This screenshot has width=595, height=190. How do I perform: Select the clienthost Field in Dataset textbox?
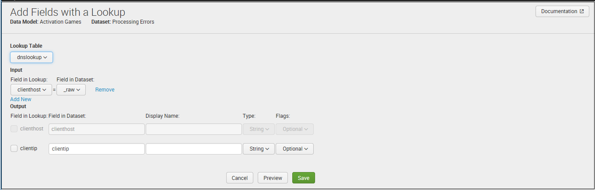[x=97, y=129]
